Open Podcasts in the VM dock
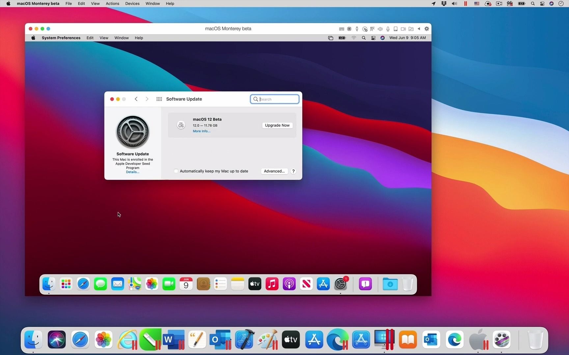This screenshot has height=355, width=569. (x=289, y=284)
